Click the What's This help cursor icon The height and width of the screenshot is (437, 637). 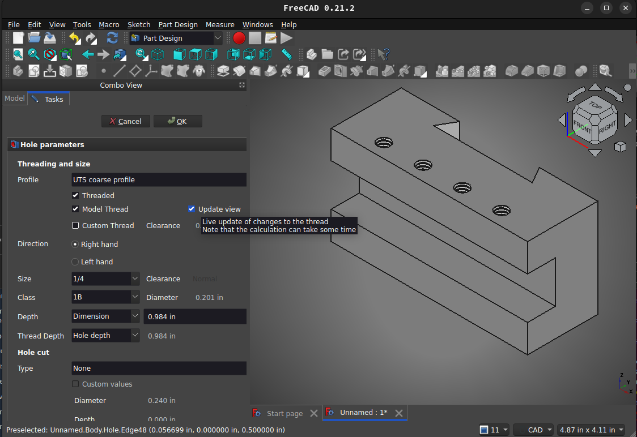tap(384, 54)
